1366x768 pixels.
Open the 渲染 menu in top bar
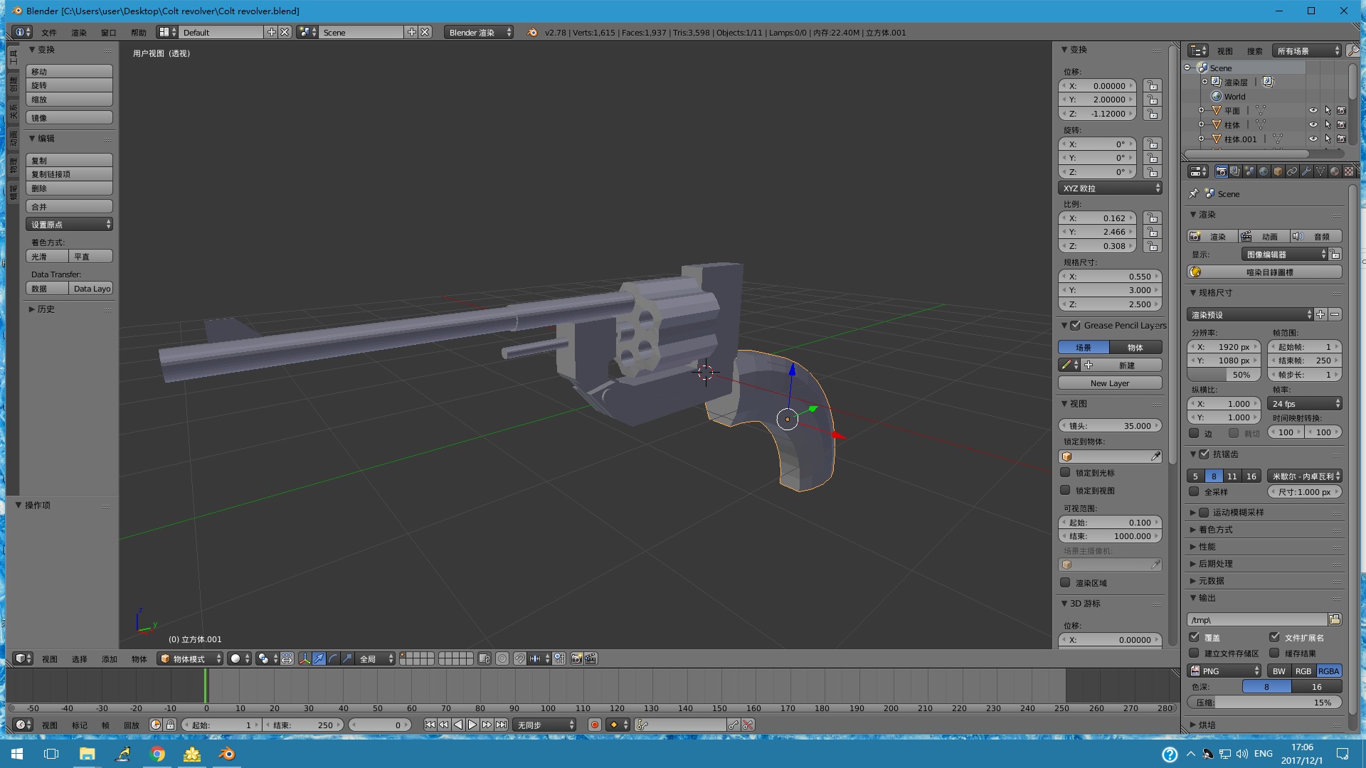point(78,33)
